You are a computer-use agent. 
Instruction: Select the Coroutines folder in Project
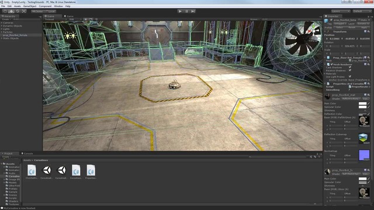[13, 176]
